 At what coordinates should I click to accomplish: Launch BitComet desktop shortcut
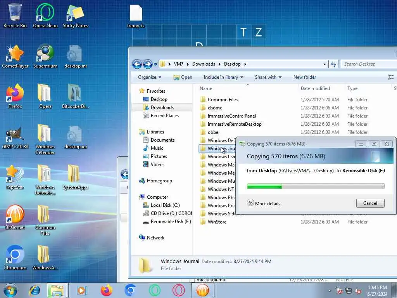[x=15, y=218]
